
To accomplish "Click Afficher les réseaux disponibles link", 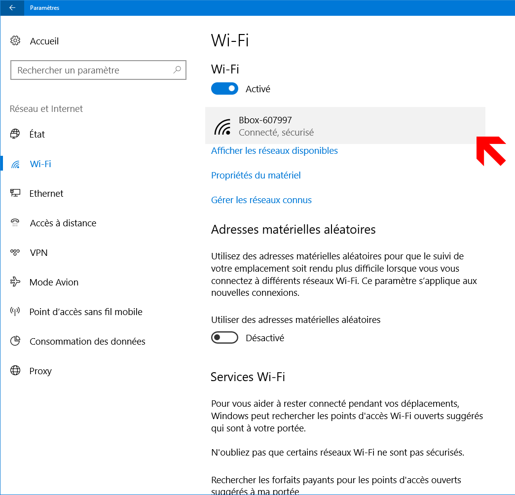I will coord(274,151).
